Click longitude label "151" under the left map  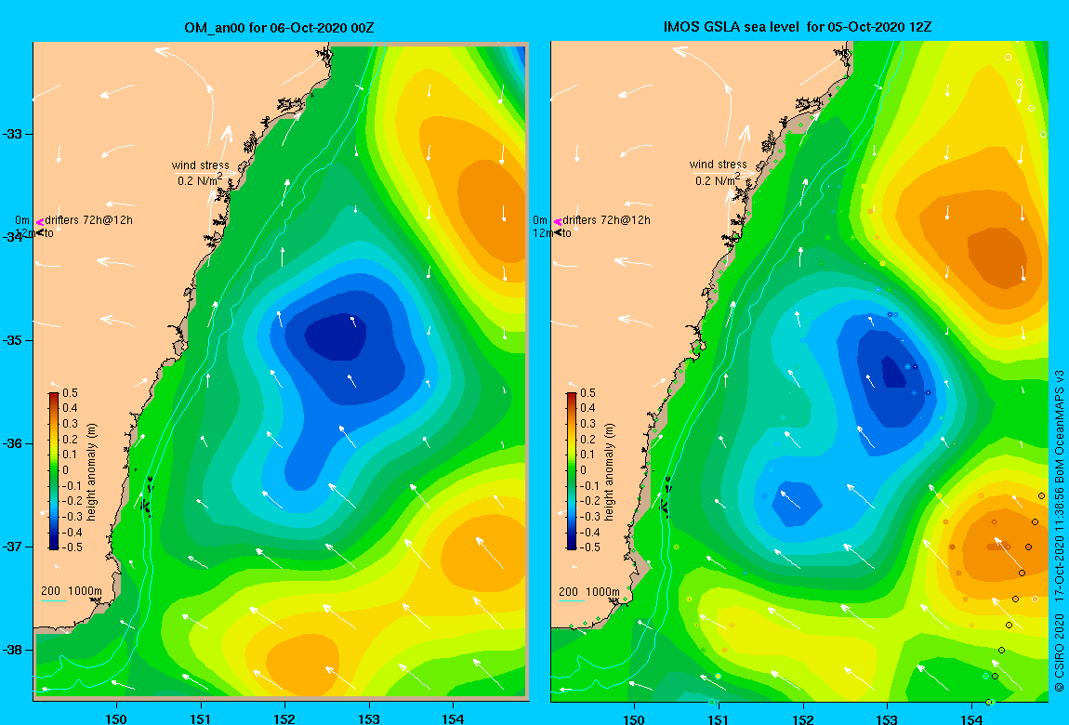pyautogui.click(x=201, y=718)
